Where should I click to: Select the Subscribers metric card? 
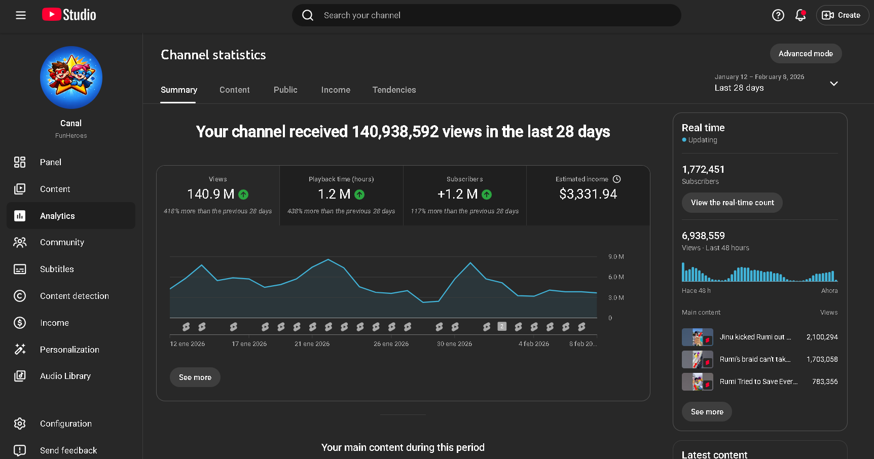pyautogui.click(x=464, y=195)
